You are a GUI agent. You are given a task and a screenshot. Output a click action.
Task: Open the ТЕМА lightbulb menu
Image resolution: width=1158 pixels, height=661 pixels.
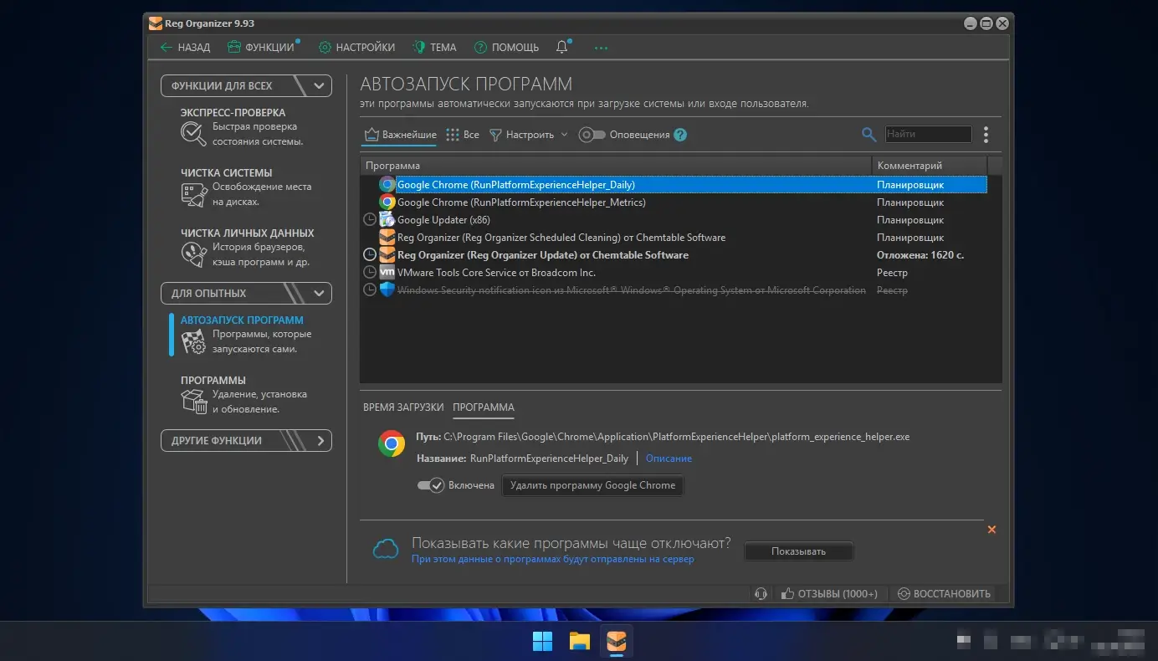pos(433,48)
